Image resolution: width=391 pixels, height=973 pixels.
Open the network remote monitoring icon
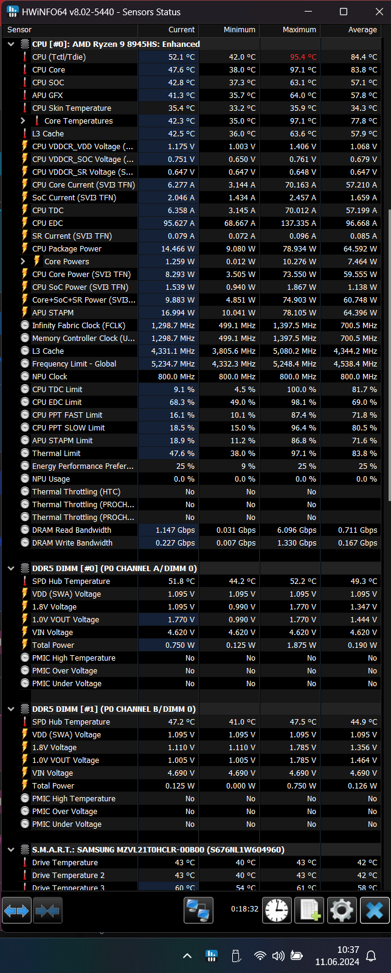click(x=198, y=911)
